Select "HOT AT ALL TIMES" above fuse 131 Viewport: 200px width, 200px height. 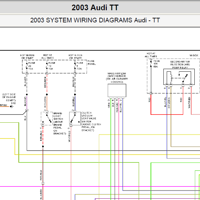coord(151,55)
